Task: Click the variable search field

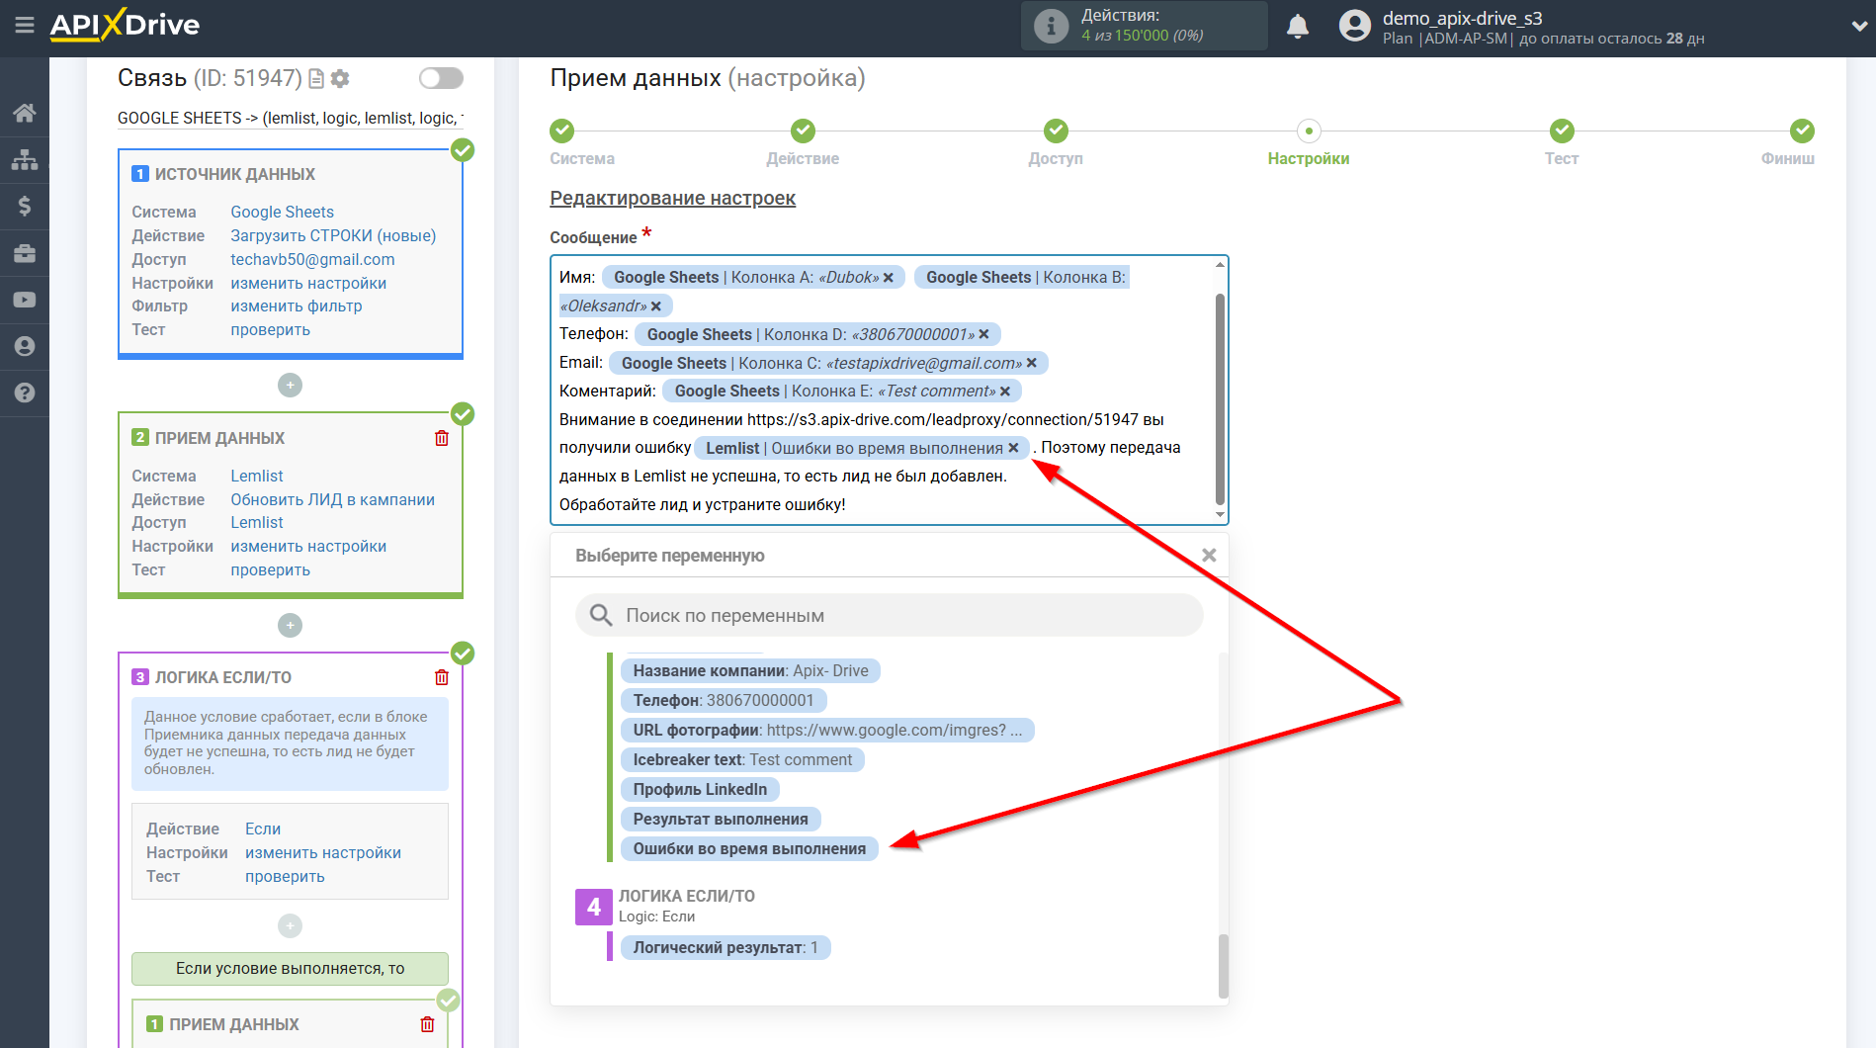Action: [x=890, y=615]
